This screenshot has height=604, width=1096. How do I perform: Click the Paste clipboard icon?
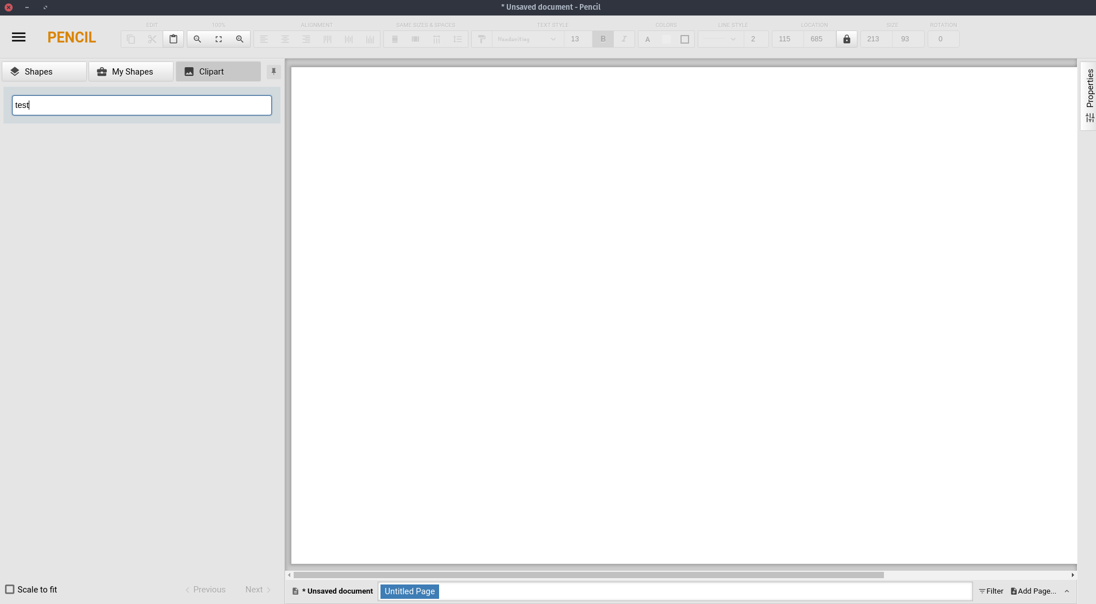[x=174, y=39]
